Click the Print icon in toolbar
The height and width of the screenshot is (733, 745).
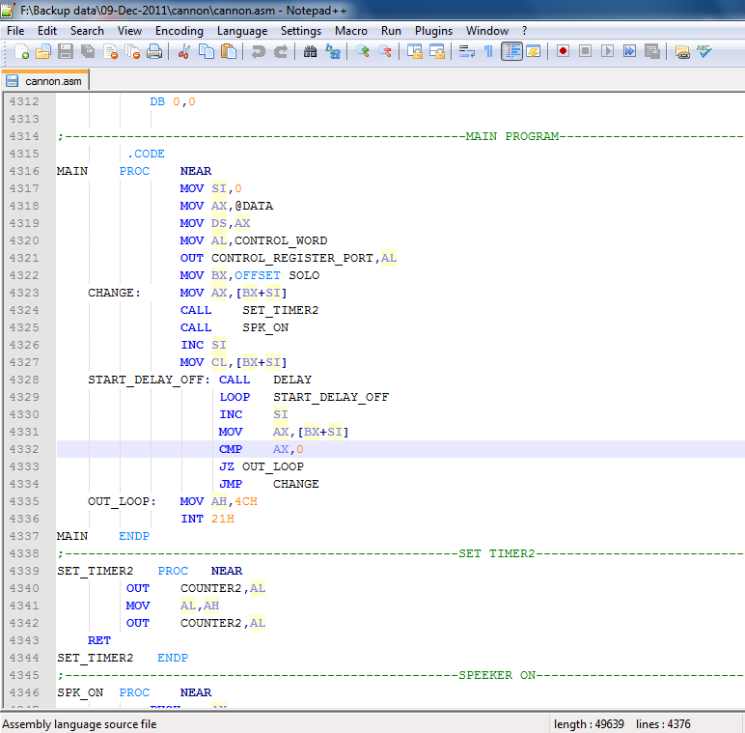tap(154, 51)
